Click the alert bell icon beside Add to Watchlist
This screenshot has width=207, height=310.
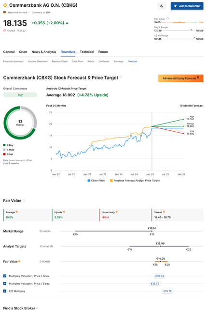[162, 6]
